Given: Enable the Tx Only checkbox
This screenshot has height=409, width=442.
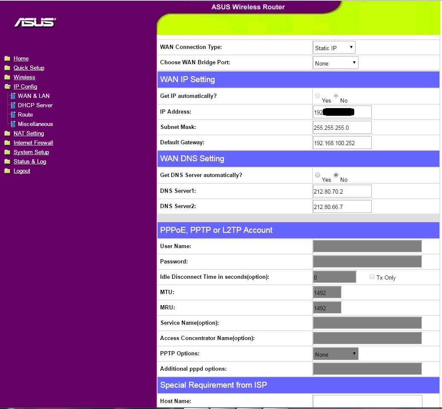Looking at the screenshot, I should (372, 277).
